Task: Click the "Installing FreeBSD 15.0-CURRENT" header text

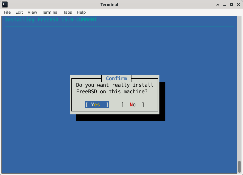Action: (51, 20)
